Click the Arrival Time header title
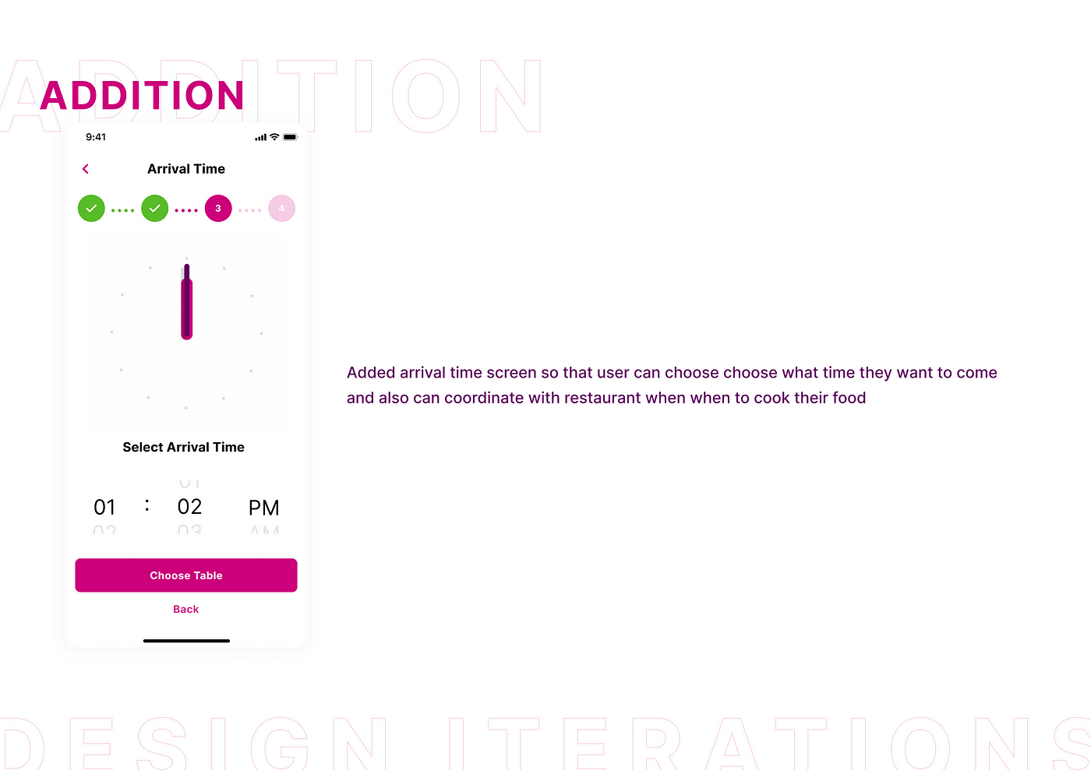1091x770 pixels. tap(186, 169)
